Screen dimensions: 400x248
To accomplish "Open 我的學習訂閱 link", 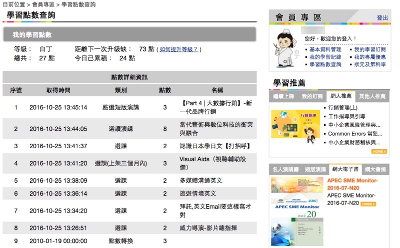I will click(x=370, y=50).
